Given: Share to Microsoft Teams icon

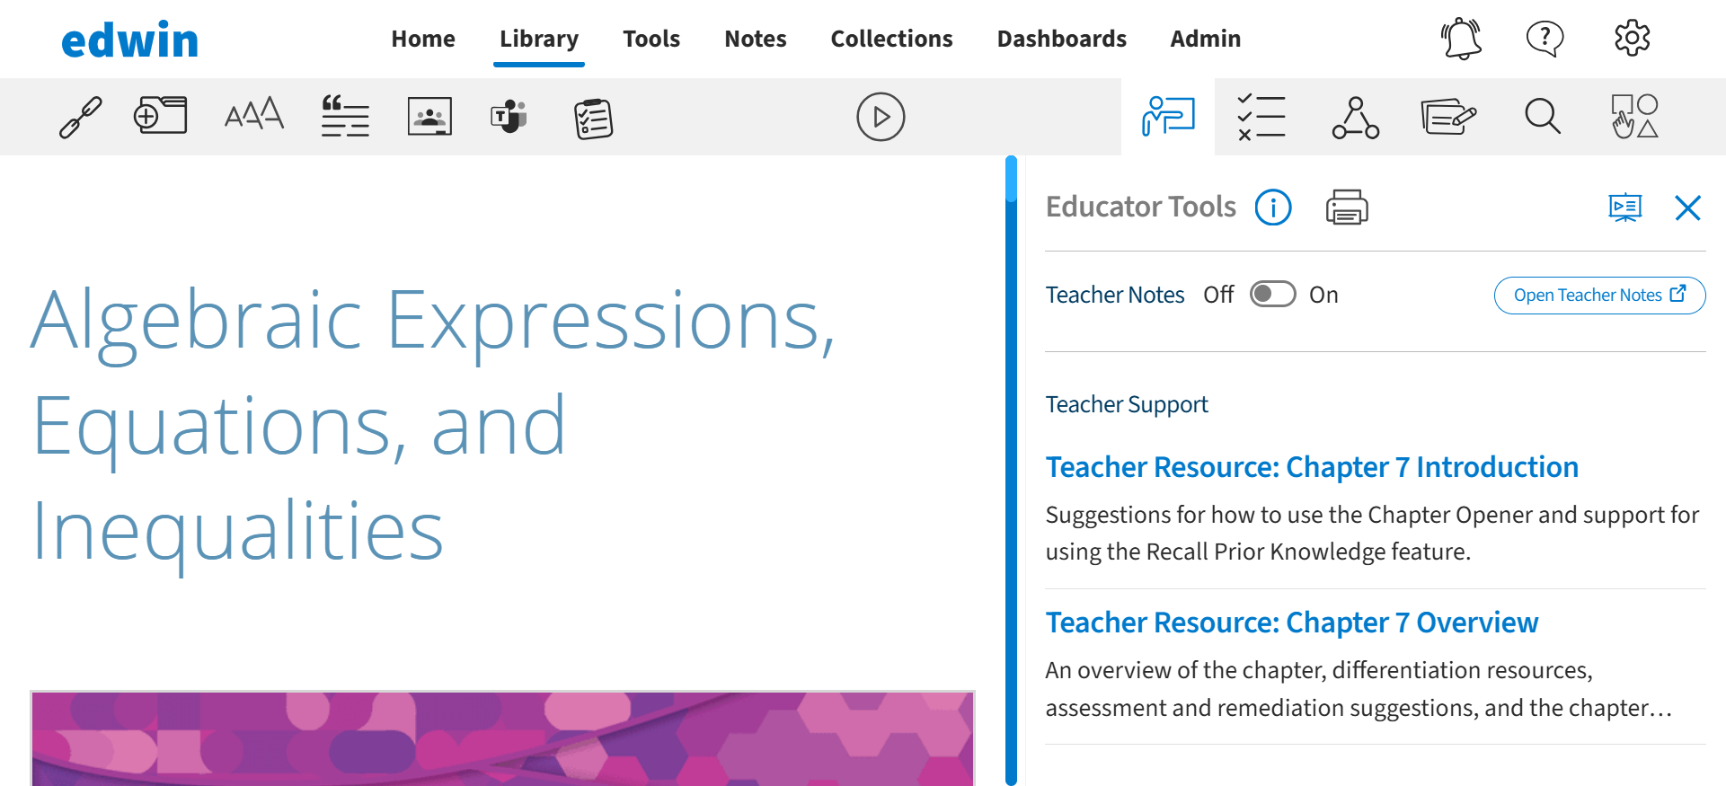Looking at the screenshot, I should coord(509,116).
